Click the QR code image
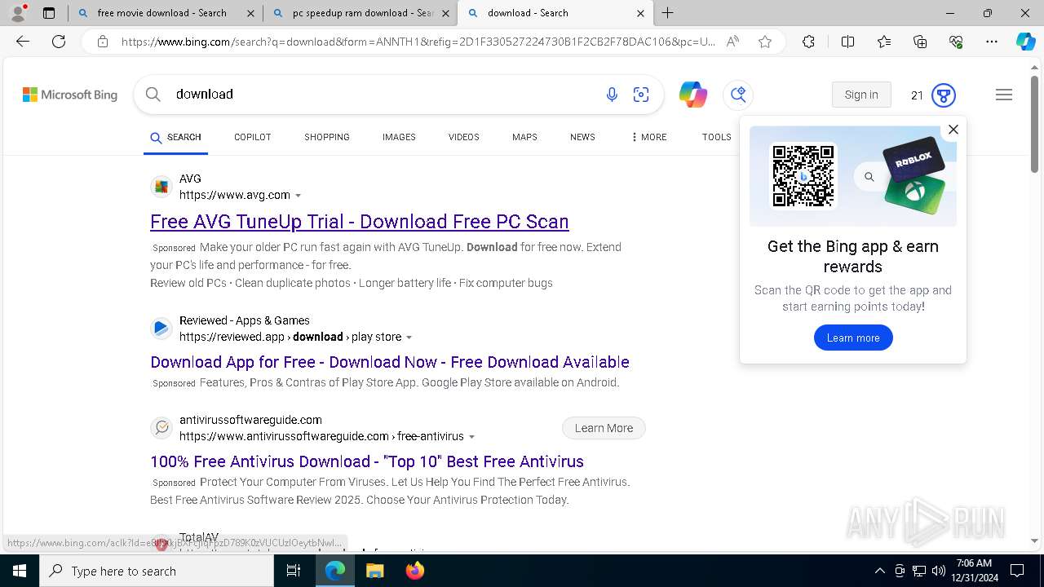1044x587 pixels. pos(803,176)
